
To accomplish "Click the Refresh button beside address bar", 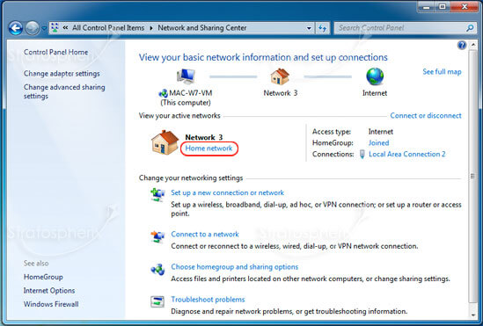I will (x=323, y=28).
